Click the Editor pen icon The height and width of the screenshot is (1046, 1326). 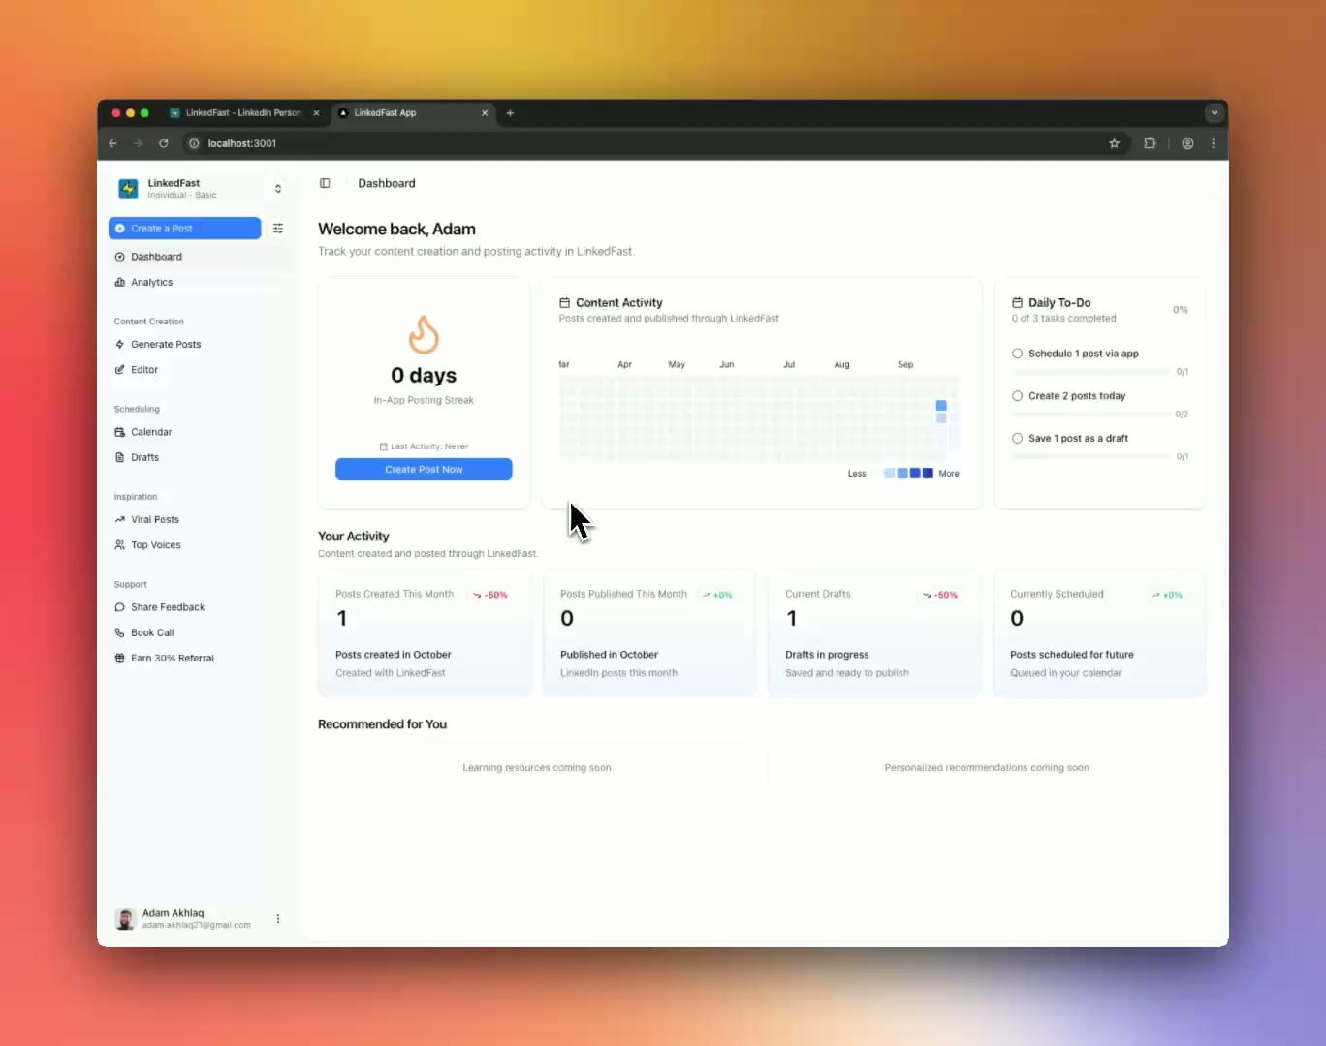point(120,369)
